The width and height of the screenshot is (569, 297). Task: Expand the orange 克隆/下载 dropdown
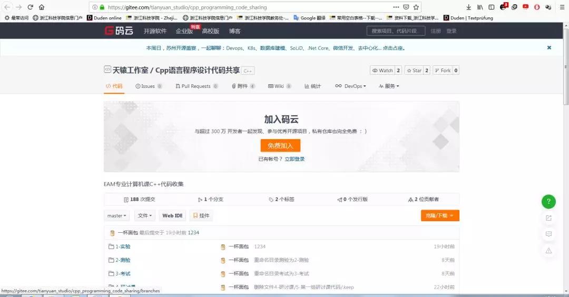point(440,215)
